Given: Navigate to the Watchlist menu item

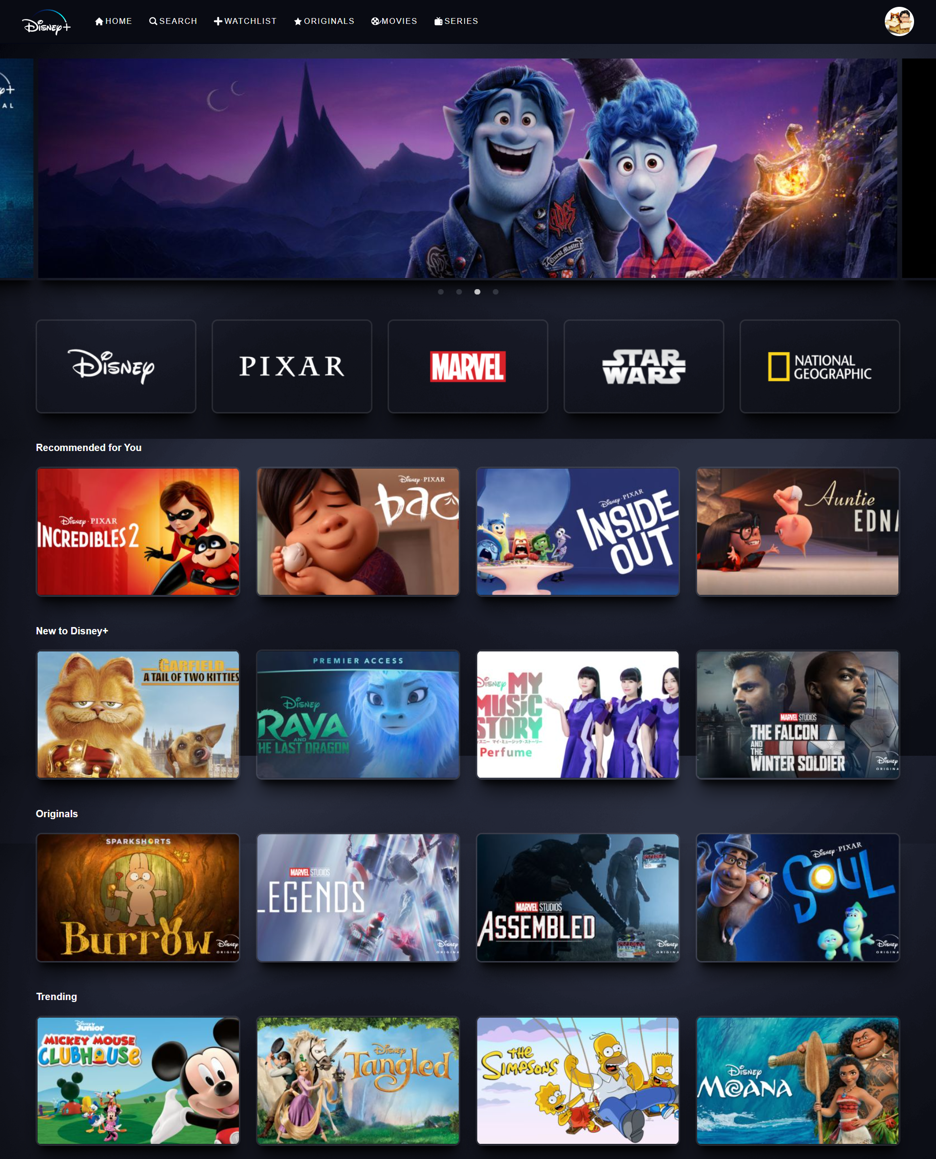Looking at the screenshot, I should pos(245,21).
